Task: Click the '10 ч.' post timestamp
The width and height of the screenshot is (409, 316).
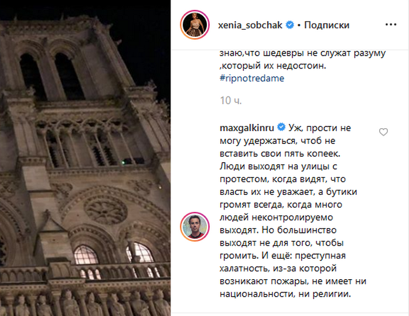Action: tap(227, 100)
